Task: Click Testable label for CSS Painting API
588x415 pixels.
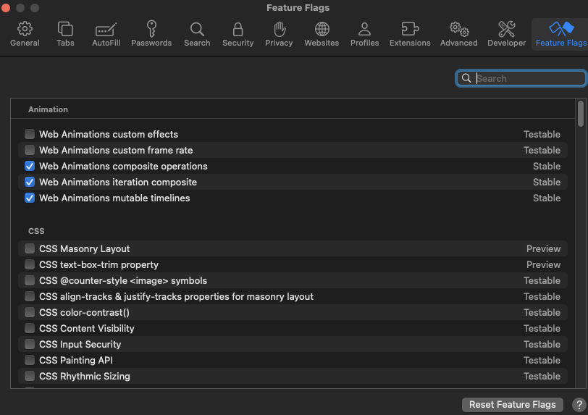Action: (x=542, y=360)
